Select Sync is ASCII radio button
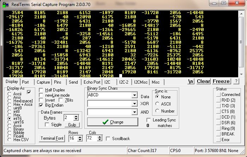Screen dimensions: 247x157 click(x=157, y=104)
